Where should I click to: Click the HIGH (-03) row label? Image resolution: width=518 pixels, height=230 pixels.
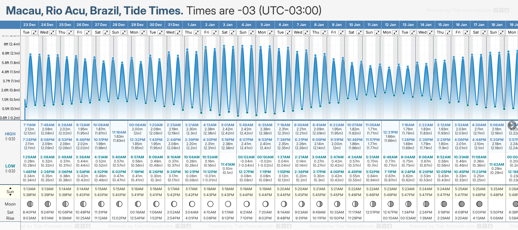point(10,136)
